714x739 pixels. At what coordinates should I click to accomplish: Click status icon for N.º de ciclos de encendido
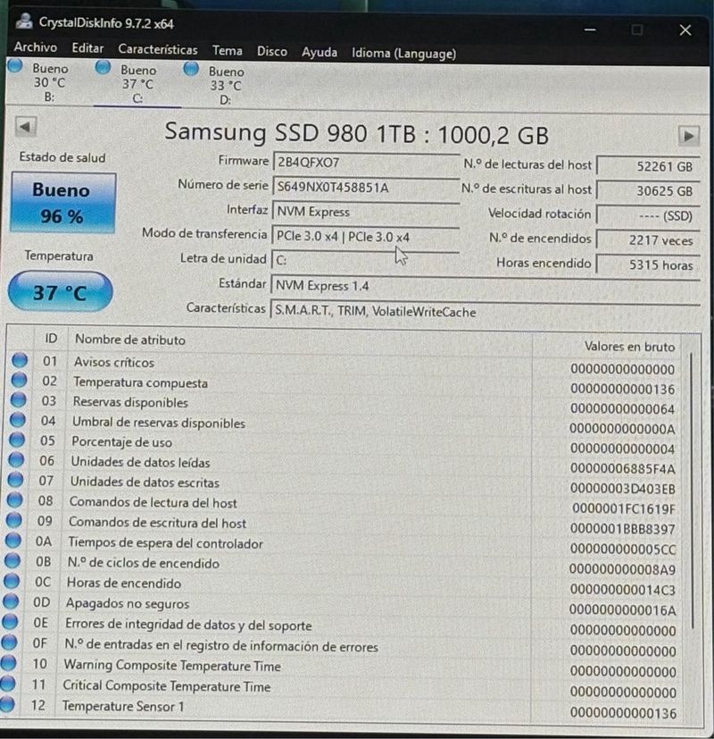click(x=12, y=560)
